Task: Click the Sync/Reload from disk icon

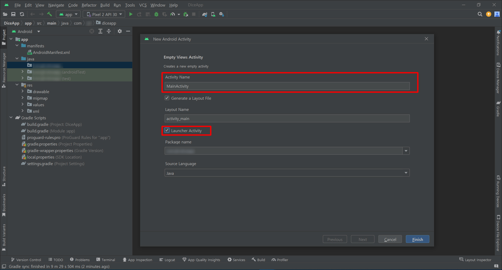Action: point(22,14)
